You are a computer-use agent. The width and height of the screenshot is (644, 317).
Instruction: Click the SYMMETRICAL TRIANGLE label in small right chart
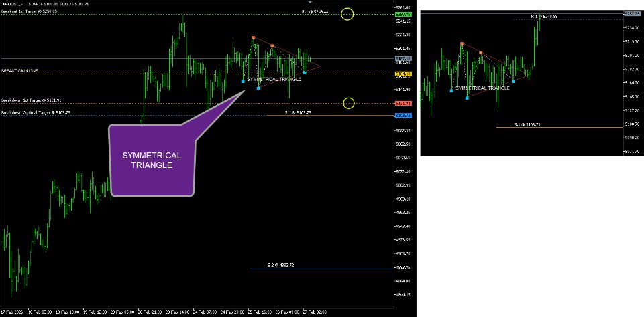(x=482, y=88)
